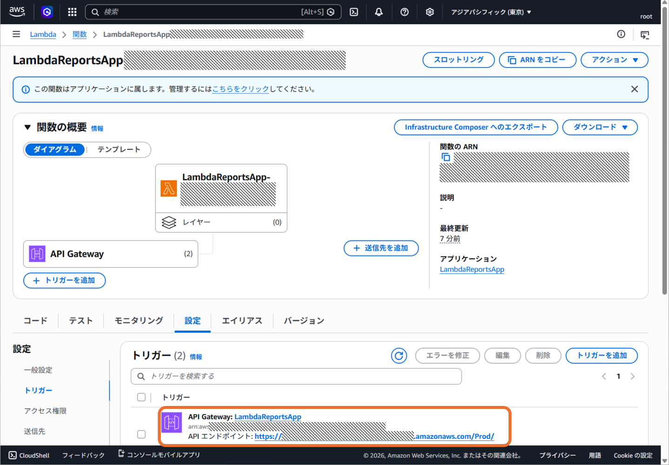Open the エイリアス tab
Image resolution: width=669 pixels, height=465 pixels.
coord(242,320)
